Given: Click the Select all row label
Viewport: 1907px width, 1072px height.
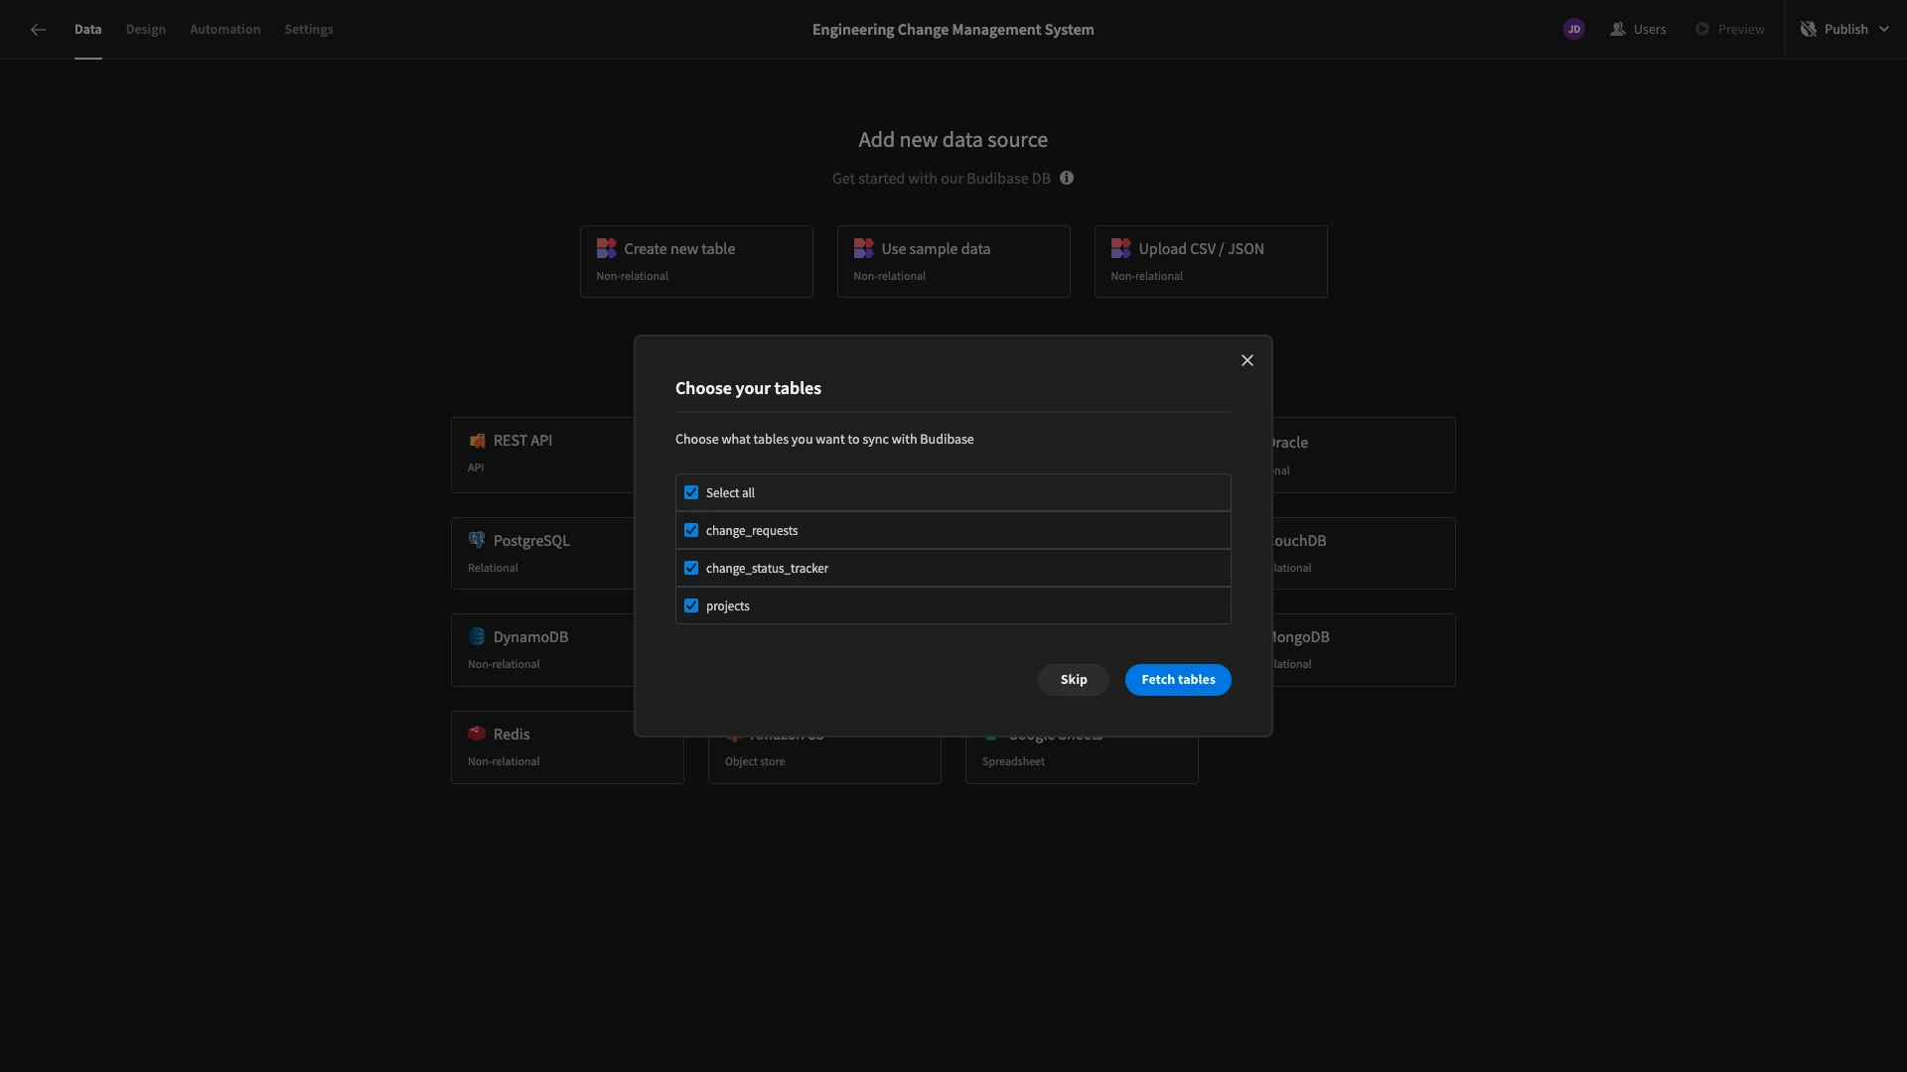Looking at the screenshot, I should (730, 492).
